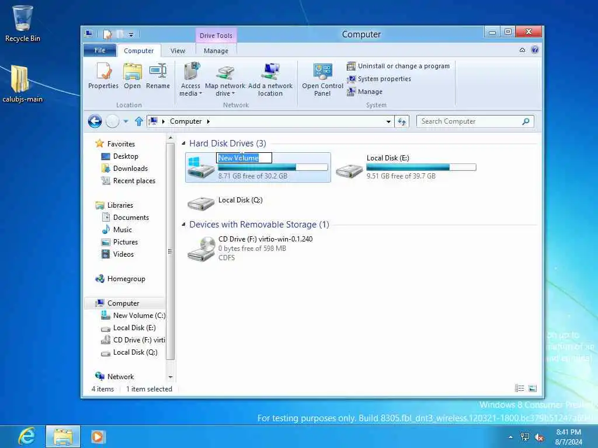Select Libraries in navigation pane
This screenshot has width=598, height=448.
tap(120, 205)
